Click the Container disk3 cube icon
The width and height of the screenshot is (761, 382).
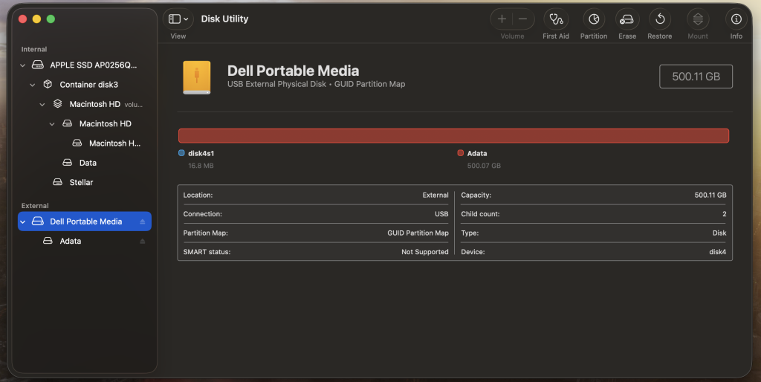(48, 84)
